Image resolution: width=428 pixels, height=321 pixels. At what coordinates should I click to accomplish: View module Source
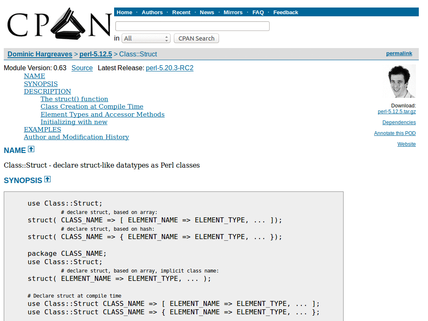[x=82, y=68]
